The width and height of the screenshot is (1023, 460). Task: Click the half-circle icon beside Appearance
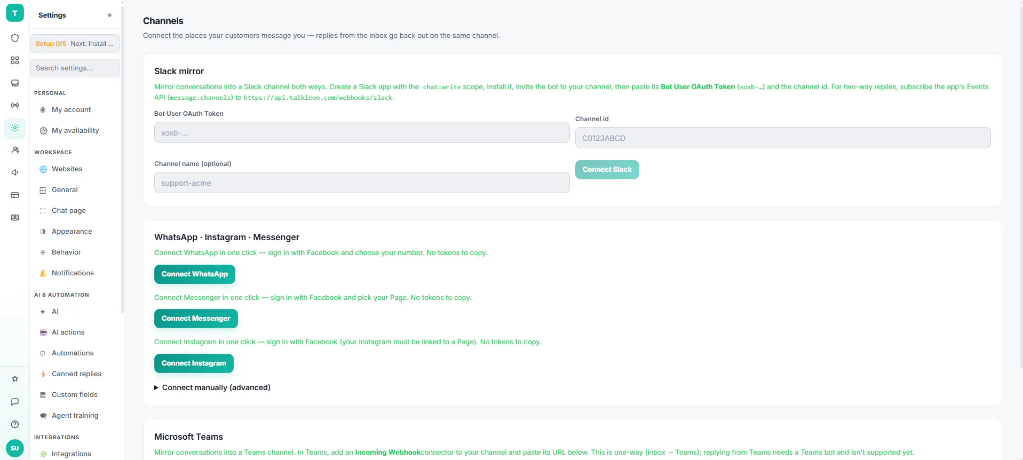click(43, 232)
